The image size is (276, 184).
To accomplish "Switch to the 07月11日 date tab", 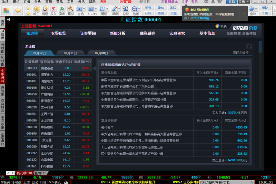I will pyautogui.click(x=70, y=53).
